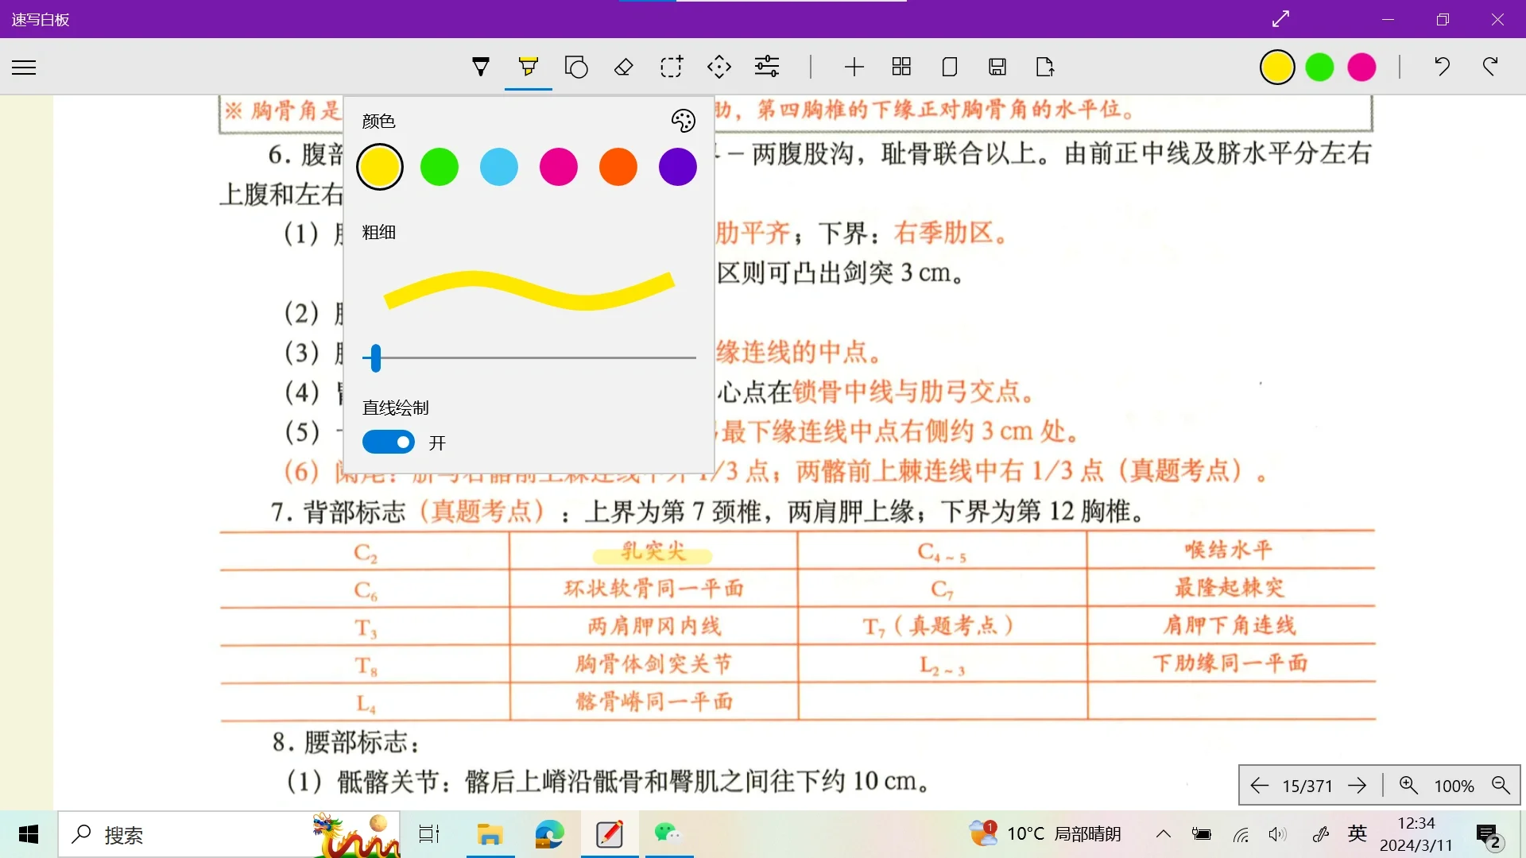Switch quick color to pink circle
The width and height of the screenshot is (1526, 858).
pyautogui.click(x=1361, y=67)
